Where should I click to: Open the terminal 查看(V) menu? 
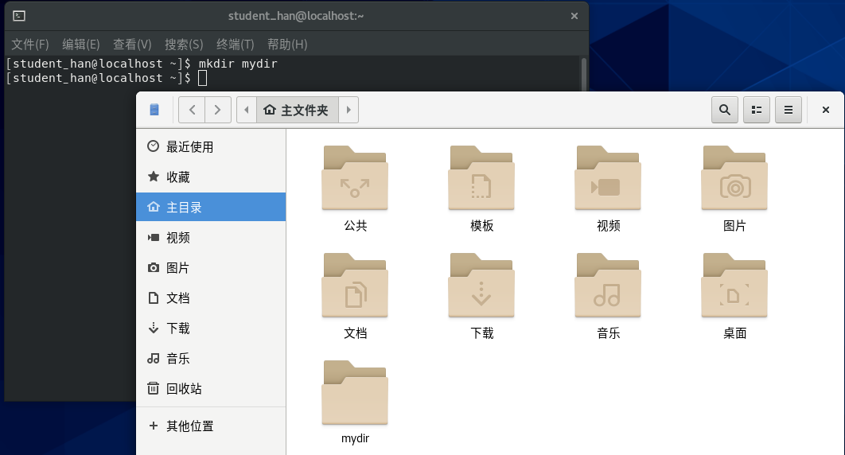tap(132, 45)
